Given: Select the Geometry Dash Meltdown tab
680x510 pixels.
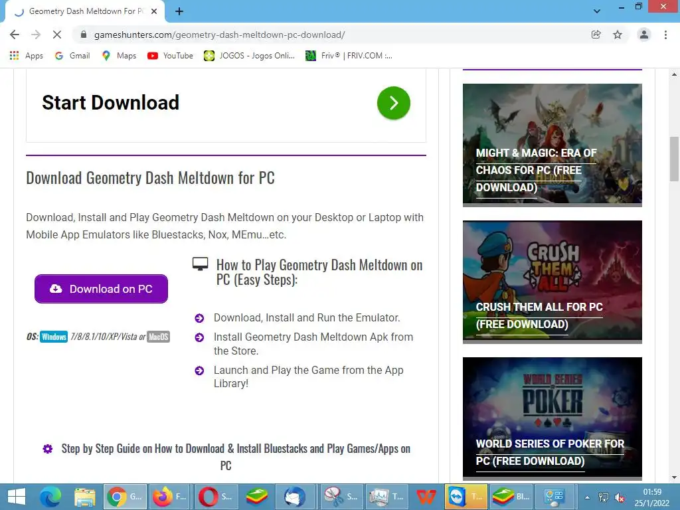Looking at the screenshot, I should 85,11.
